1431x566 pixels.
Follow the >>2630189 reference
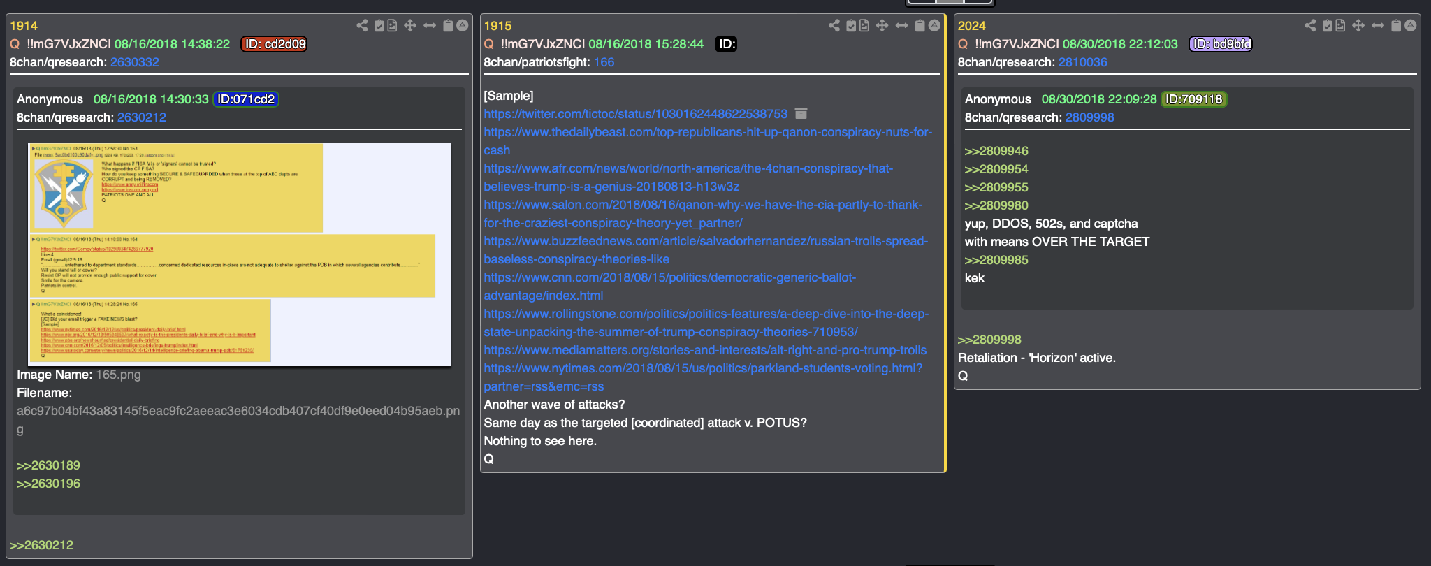[48, 465]
